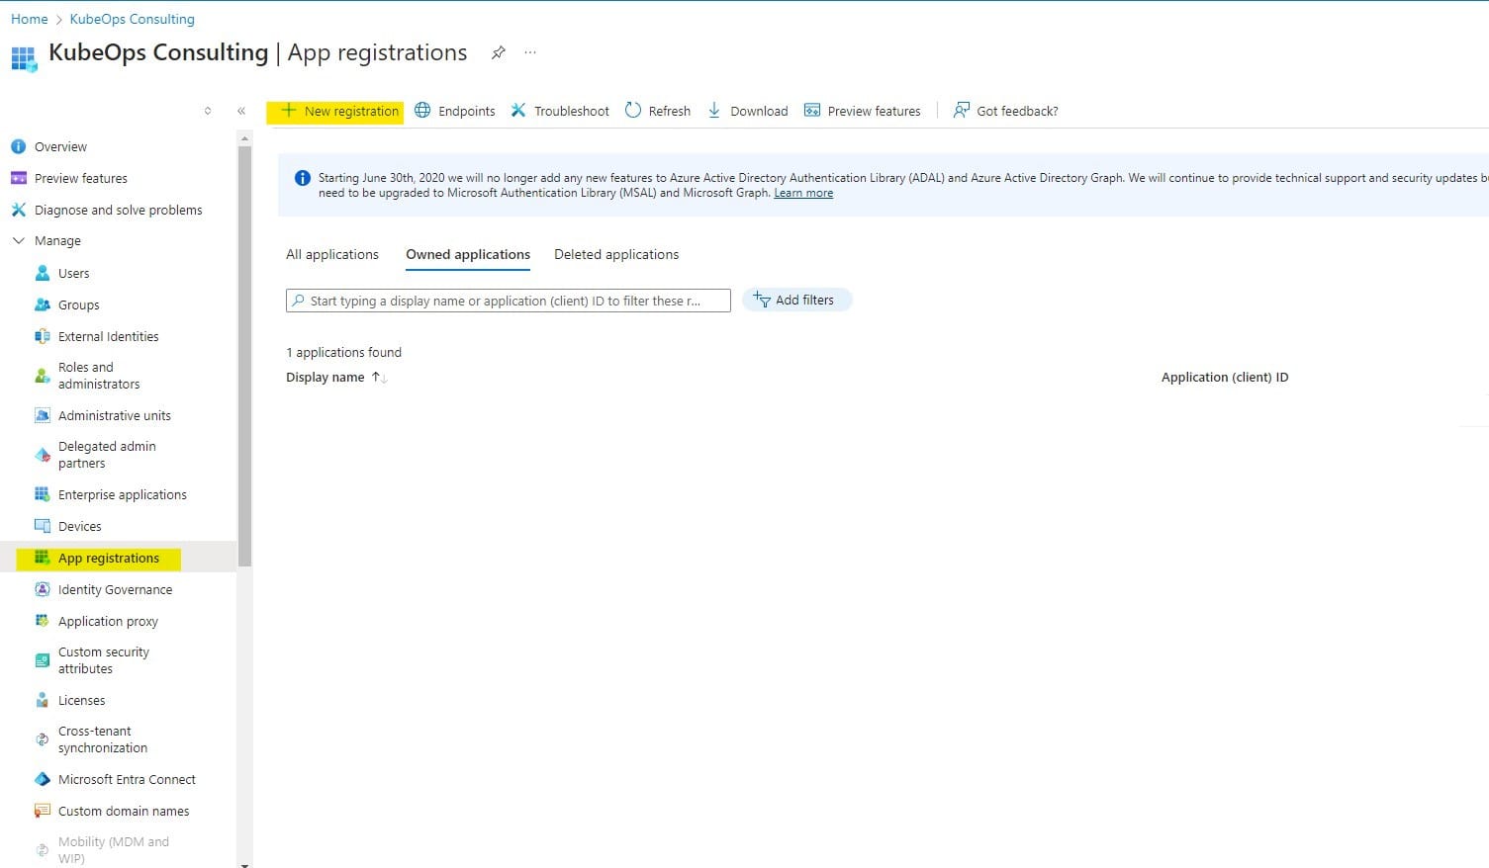Image resolution: width=1489 pixels, height=868 pixels.
Task: Sort by Display name arrow
Action: click(379, 377)
